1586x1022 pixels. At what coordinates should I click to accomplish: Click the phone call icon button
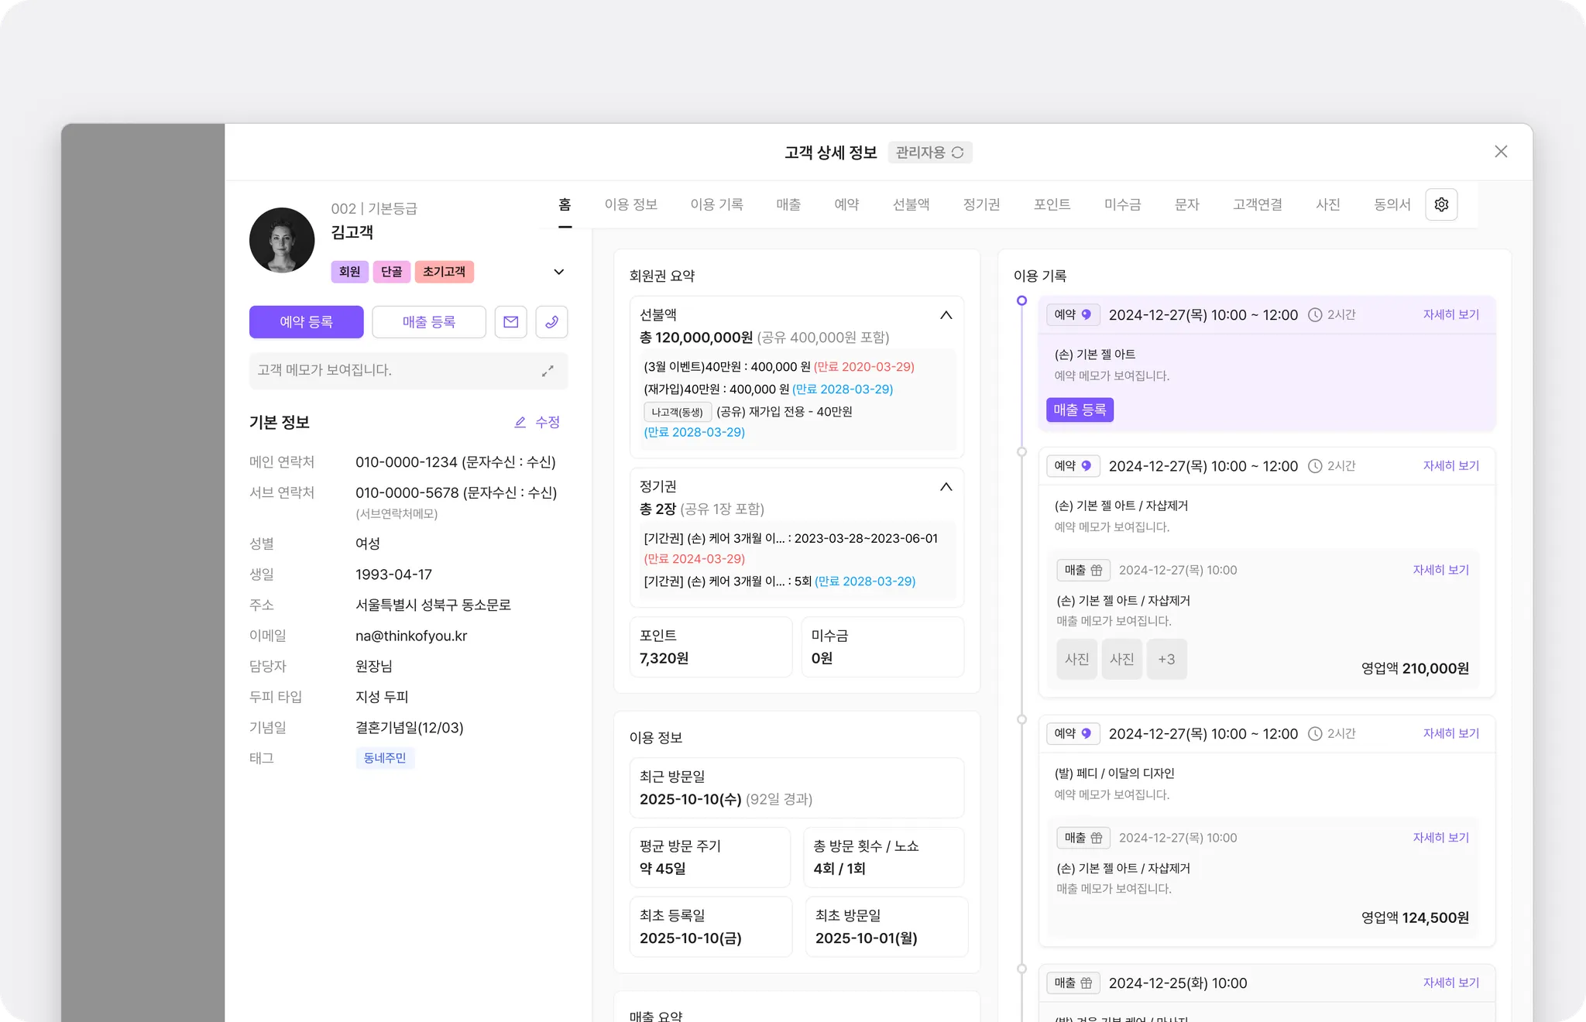click(x=551, y=322)
